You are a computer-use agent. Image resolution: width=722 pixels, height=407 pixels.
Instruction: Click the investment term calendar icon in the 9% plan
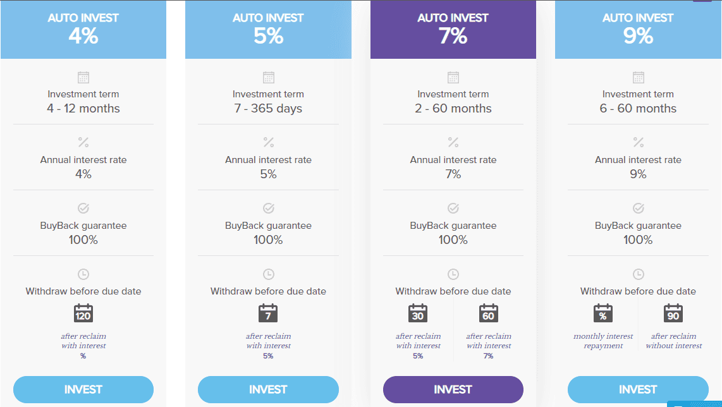pyautogui.click(x=638, y=77)
